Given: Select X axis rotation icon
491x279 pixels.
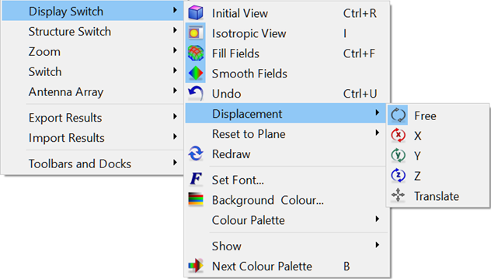Looking at the screenshot, I should click(x=398, y=136).
